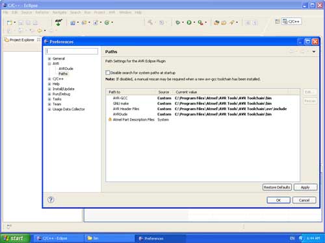Click the Save icon in Eclipse toolbar
The width and height of the screenshot is (325, 243).
click(x=21, y=23)
